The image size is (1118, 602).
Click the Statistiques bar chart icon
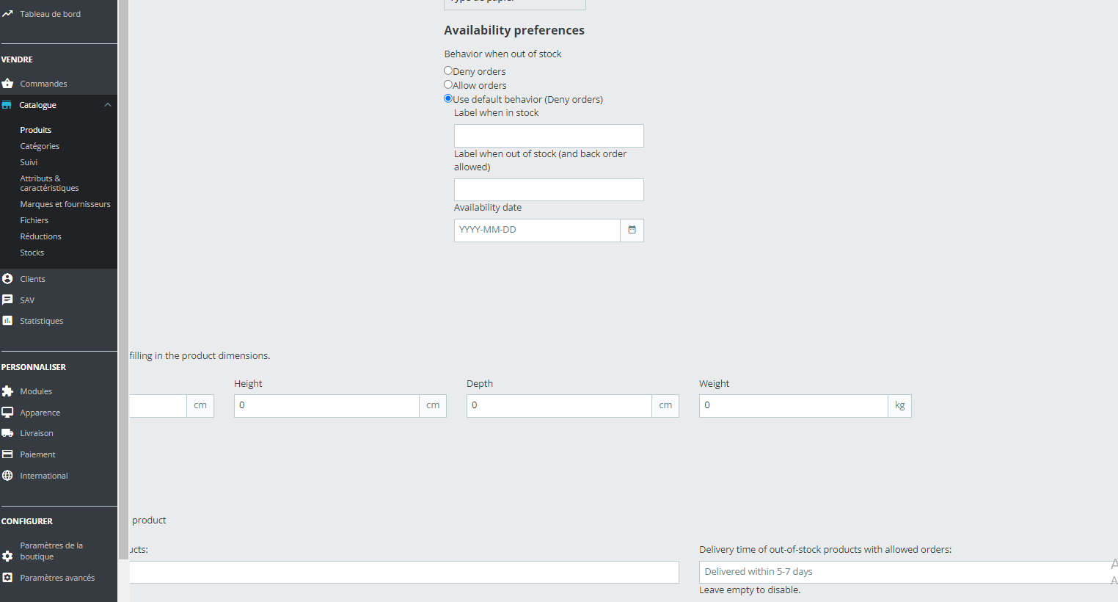[x=7, y=321]
